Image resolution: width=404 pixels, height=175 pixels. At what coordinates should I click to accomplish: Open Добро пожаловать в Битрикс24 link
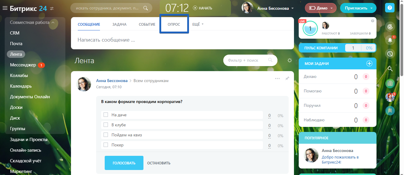[340, 160]
